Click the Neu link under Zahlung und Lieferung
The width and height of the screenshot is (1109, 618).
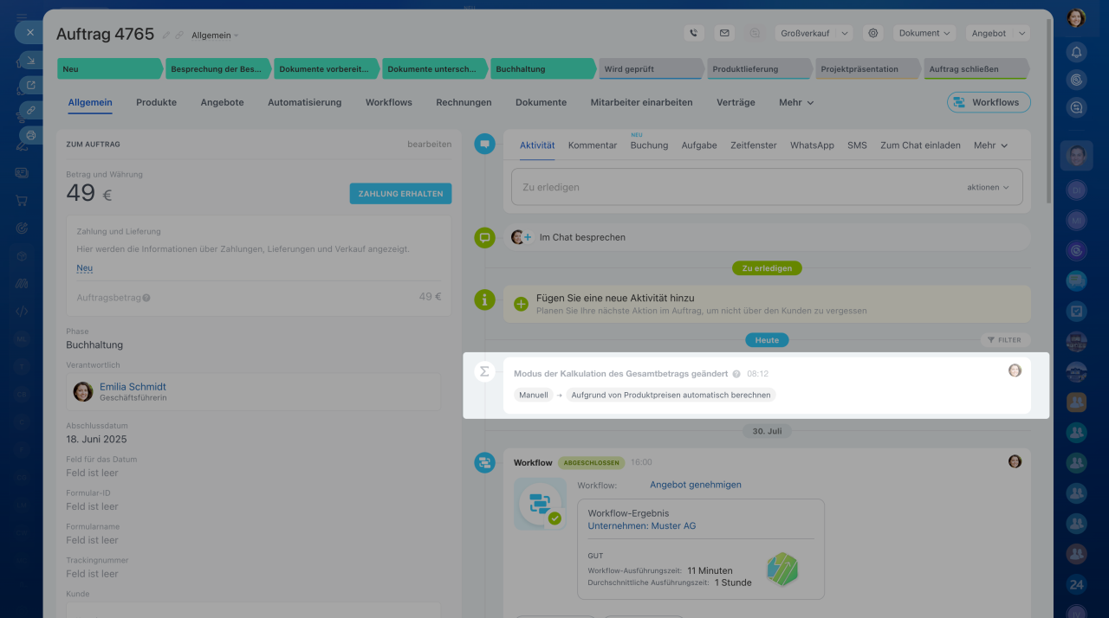coord(84,268)
